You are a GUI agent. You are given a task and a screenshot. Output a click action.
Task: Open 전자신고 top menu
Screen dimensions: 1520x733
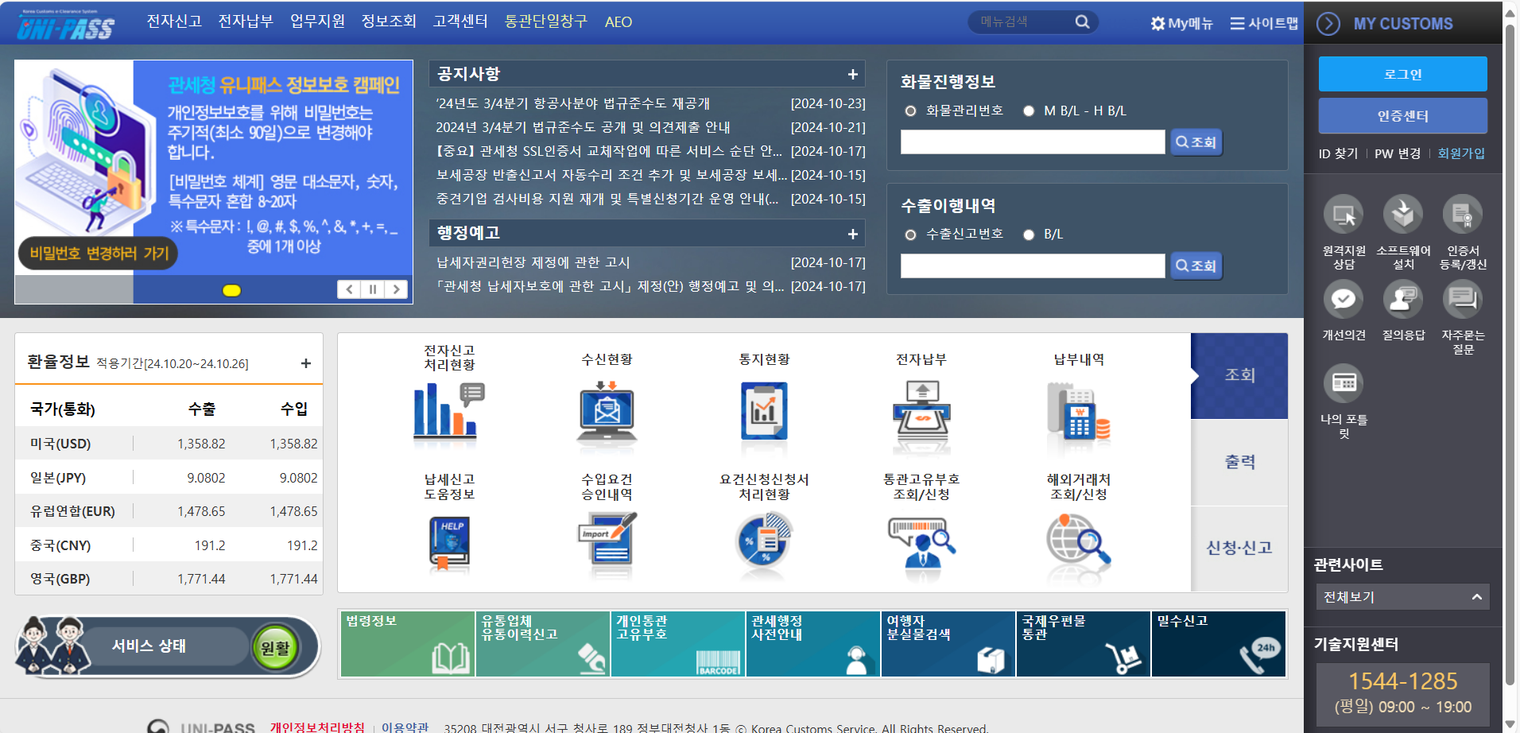[174, 21]
